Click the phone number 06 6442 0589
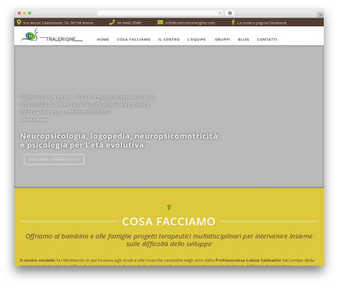Screen dimensions: 338x286 tap(129, 23)
